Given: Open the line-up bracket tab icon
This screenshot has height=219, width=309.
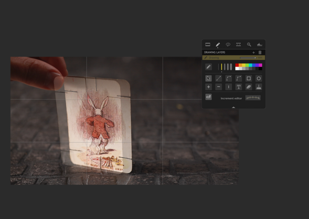Looking at the screenshot, I should [x=239, y=45].
